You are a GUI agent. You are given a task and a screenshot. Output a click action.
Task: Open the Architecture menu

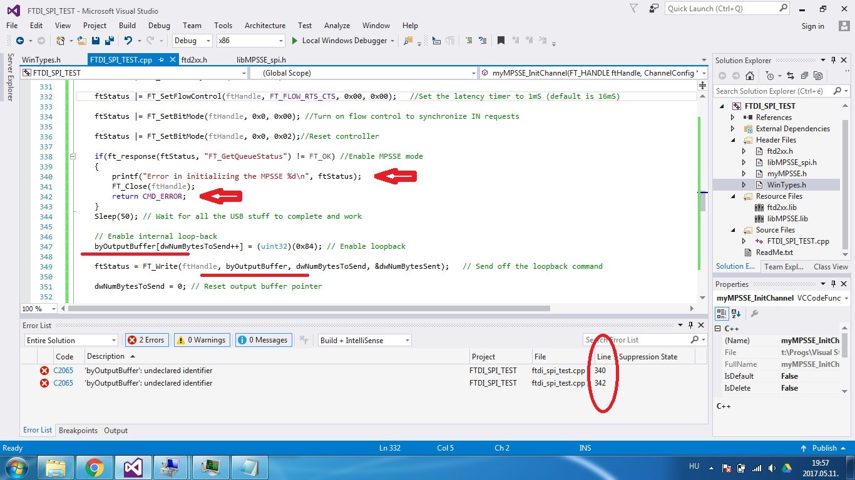point(265,26)
